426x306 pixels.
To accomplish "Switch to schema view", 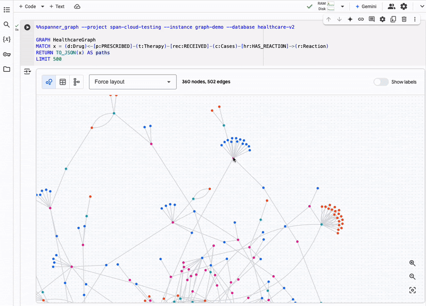I will tap(77, 82).
